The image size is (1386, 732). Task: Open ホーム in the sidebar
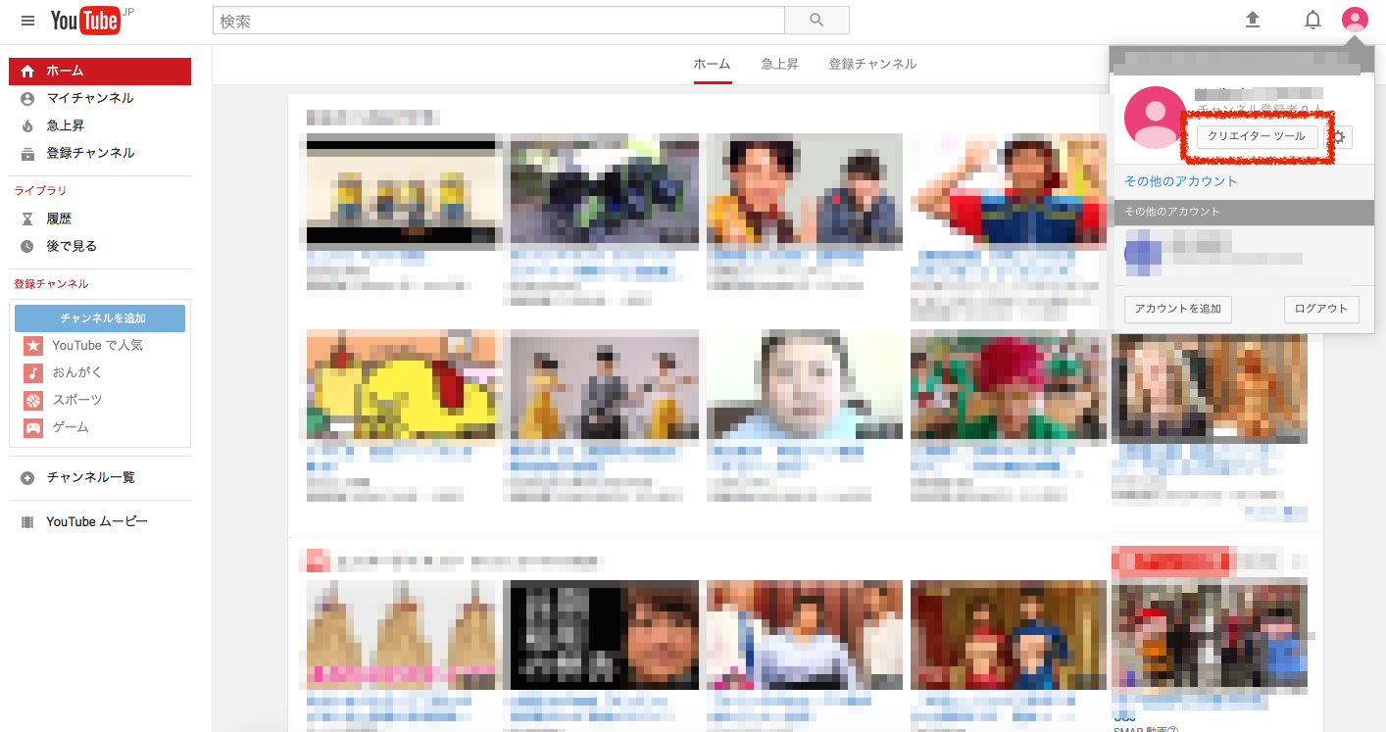coord(100,72)
